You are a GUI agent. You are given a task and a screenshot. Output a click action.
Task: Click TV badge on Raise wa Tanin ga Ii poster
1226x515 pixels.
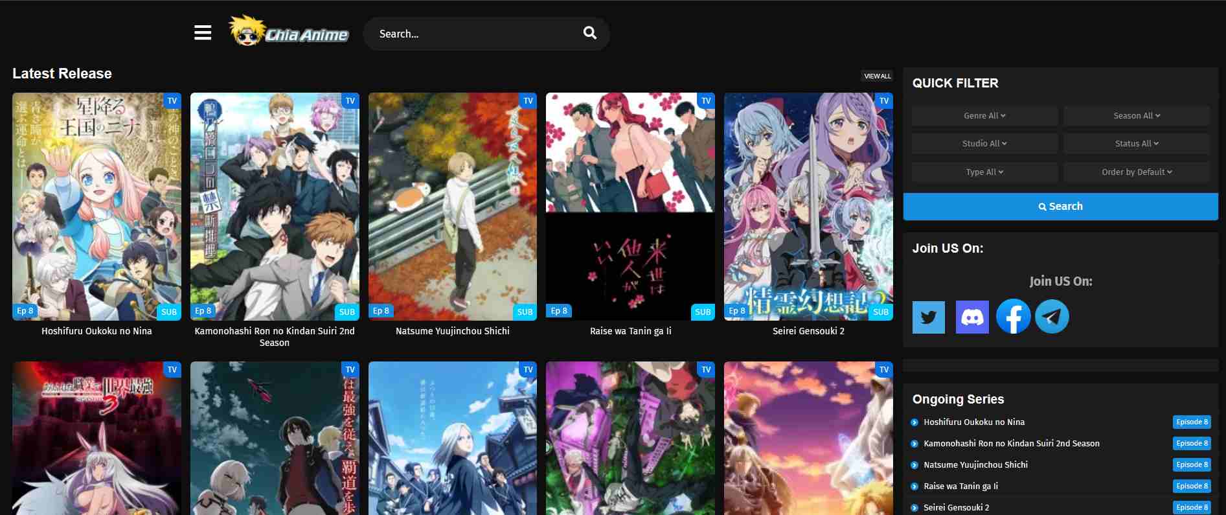[706, 101]
